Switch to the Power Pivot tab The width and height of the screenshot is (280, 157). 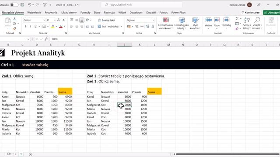point(178,13)
